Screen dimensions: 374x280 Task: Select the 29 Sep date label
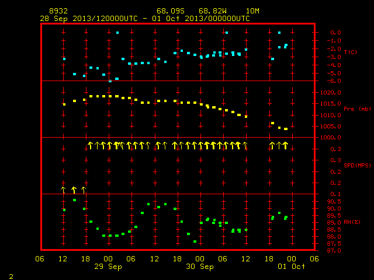tap(108, 267)
